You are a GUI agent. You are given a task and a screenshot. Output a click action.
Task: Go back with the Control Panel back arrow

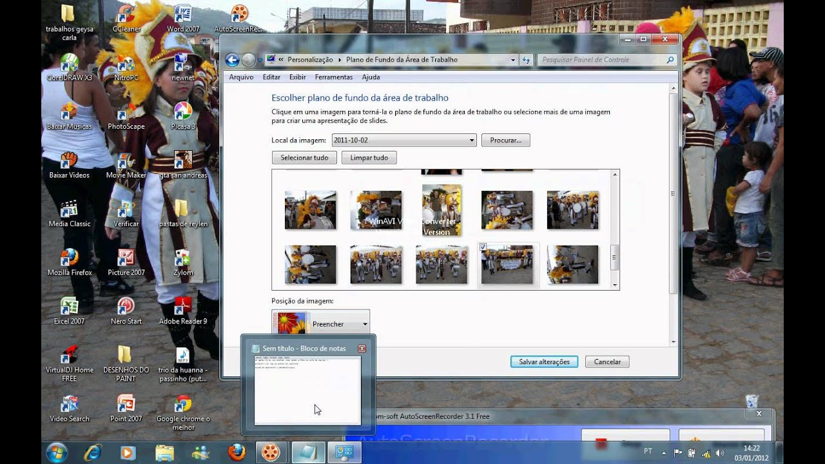[232, 60]
